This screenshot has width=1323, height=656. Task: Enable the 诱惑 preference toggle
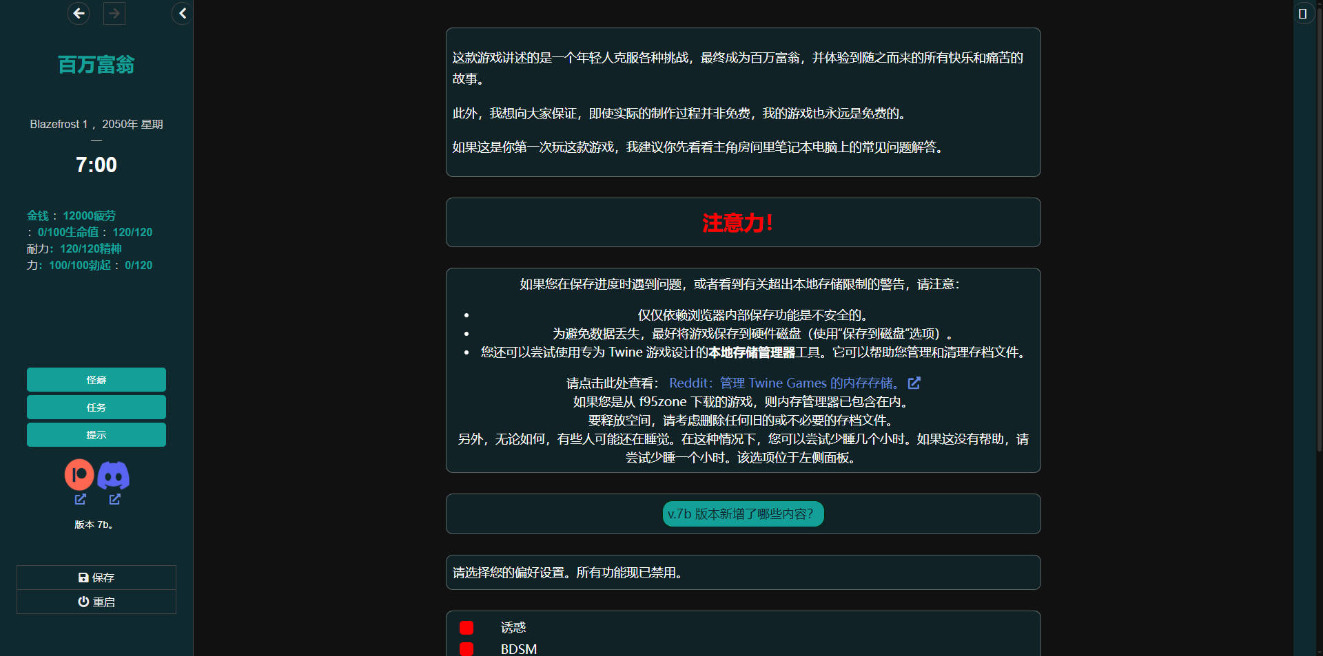point(466,628)
